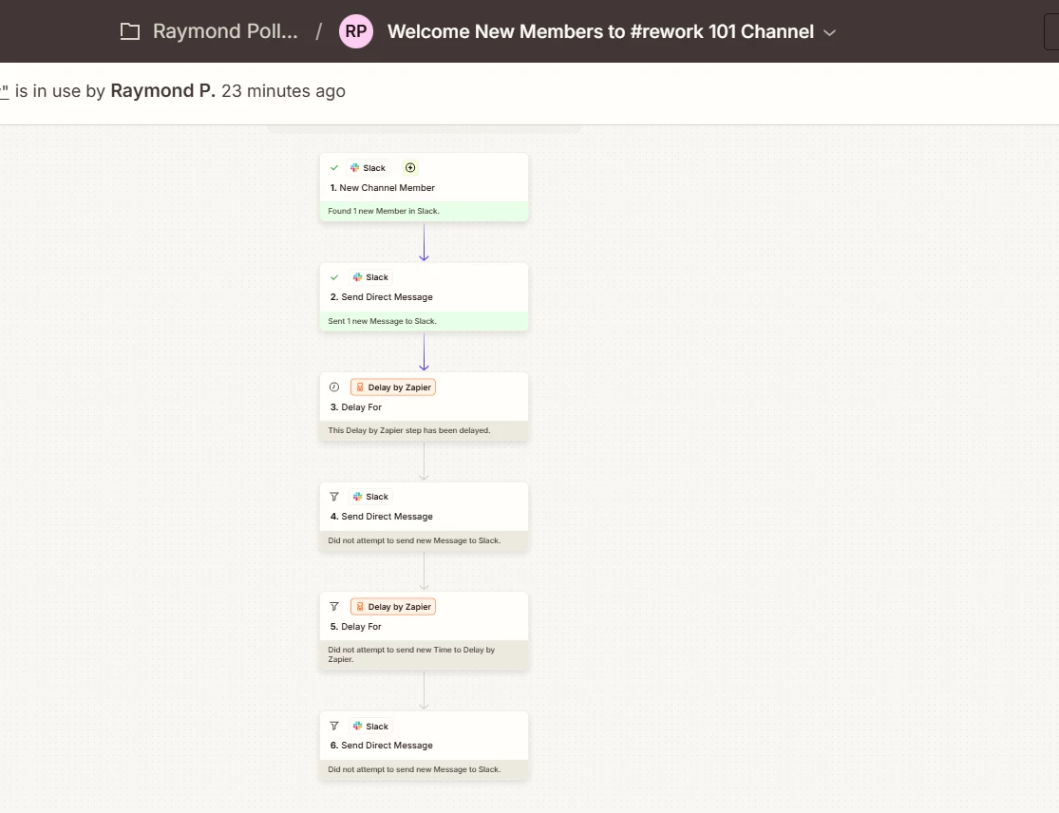The image size is (1059, 813).
Task: Click Found 1 new Member in Slack status
Action: pyautogui.click(x=425, y=212)
